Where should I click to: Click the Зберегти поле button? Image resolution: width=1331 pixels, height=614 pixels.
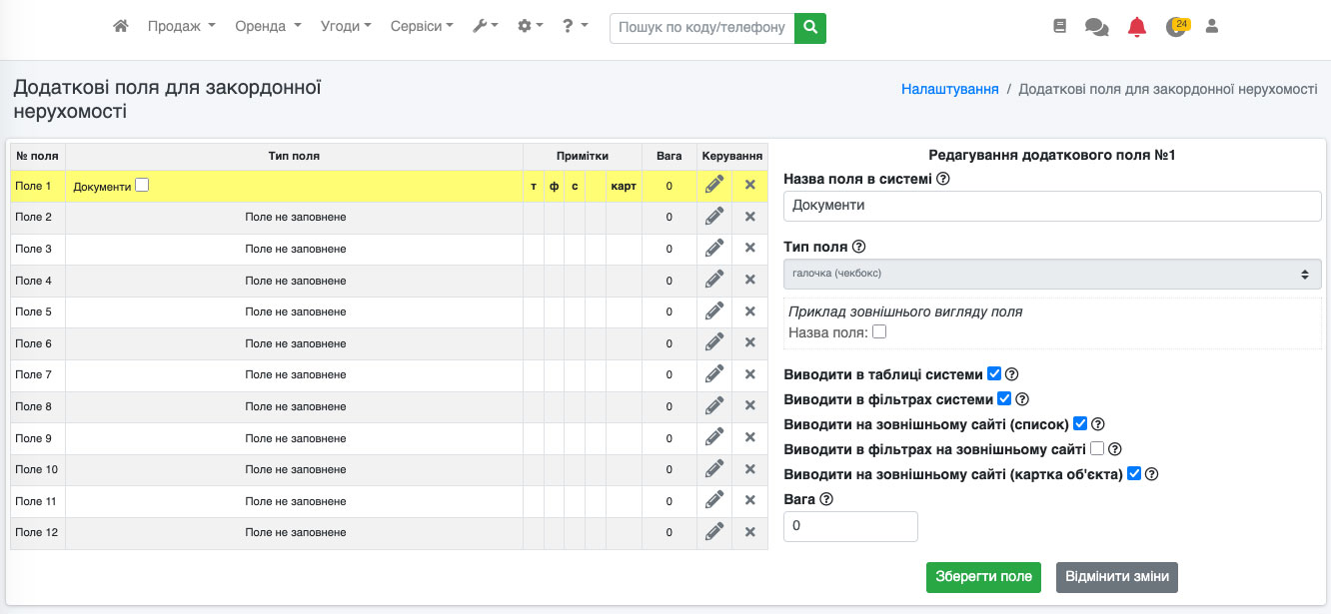click(983, 577)
